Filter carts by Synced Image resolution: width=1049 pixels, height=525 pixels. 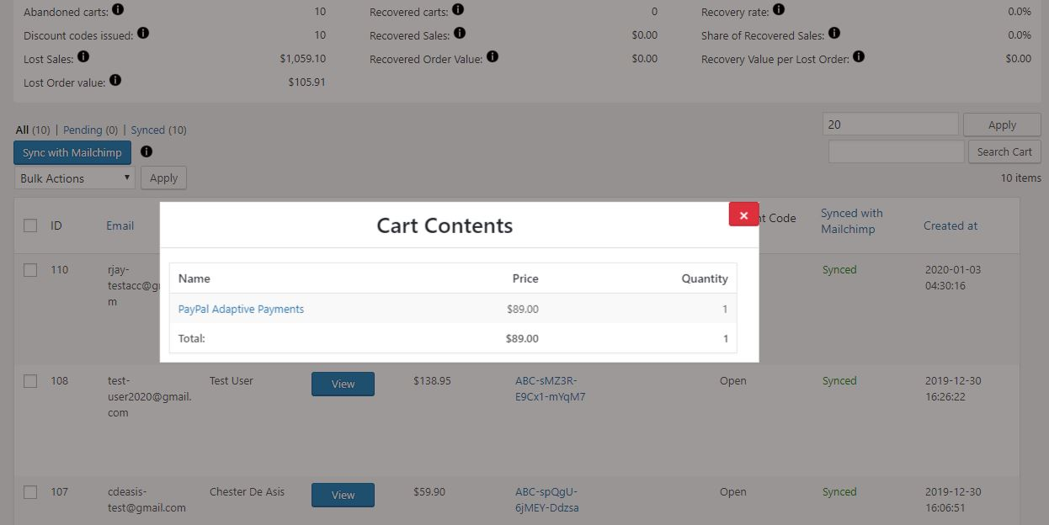click(x=148, y=130)
